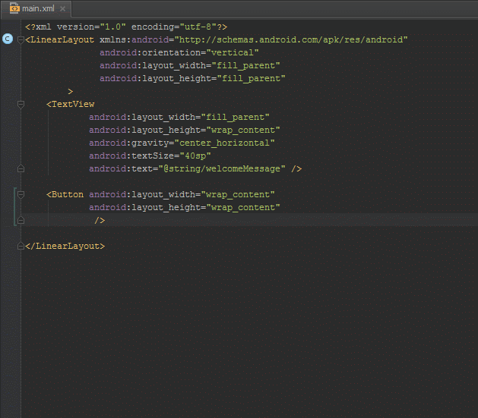The image size is (478, 418).
Task: Click the <TextView tag name
Action: [x=71, y=105]
